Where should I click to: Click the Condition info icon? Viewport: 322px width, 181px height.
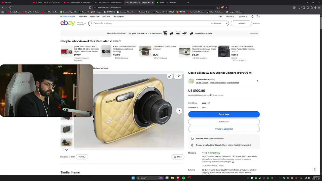tap(208, 103)
